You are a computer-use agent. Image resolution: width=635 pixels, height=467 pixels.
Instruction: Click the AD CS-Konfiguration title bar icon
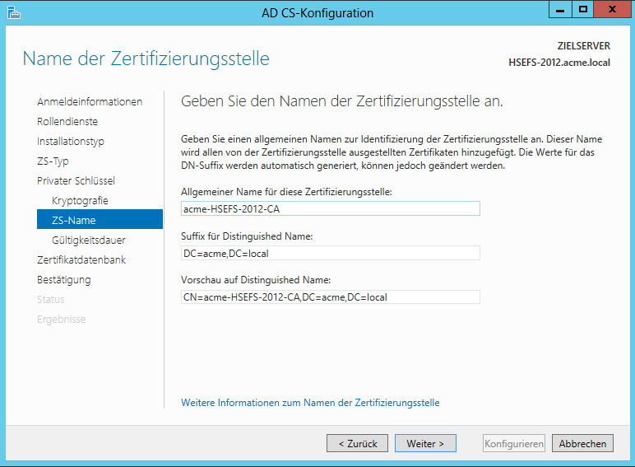[x=13, y=12]
